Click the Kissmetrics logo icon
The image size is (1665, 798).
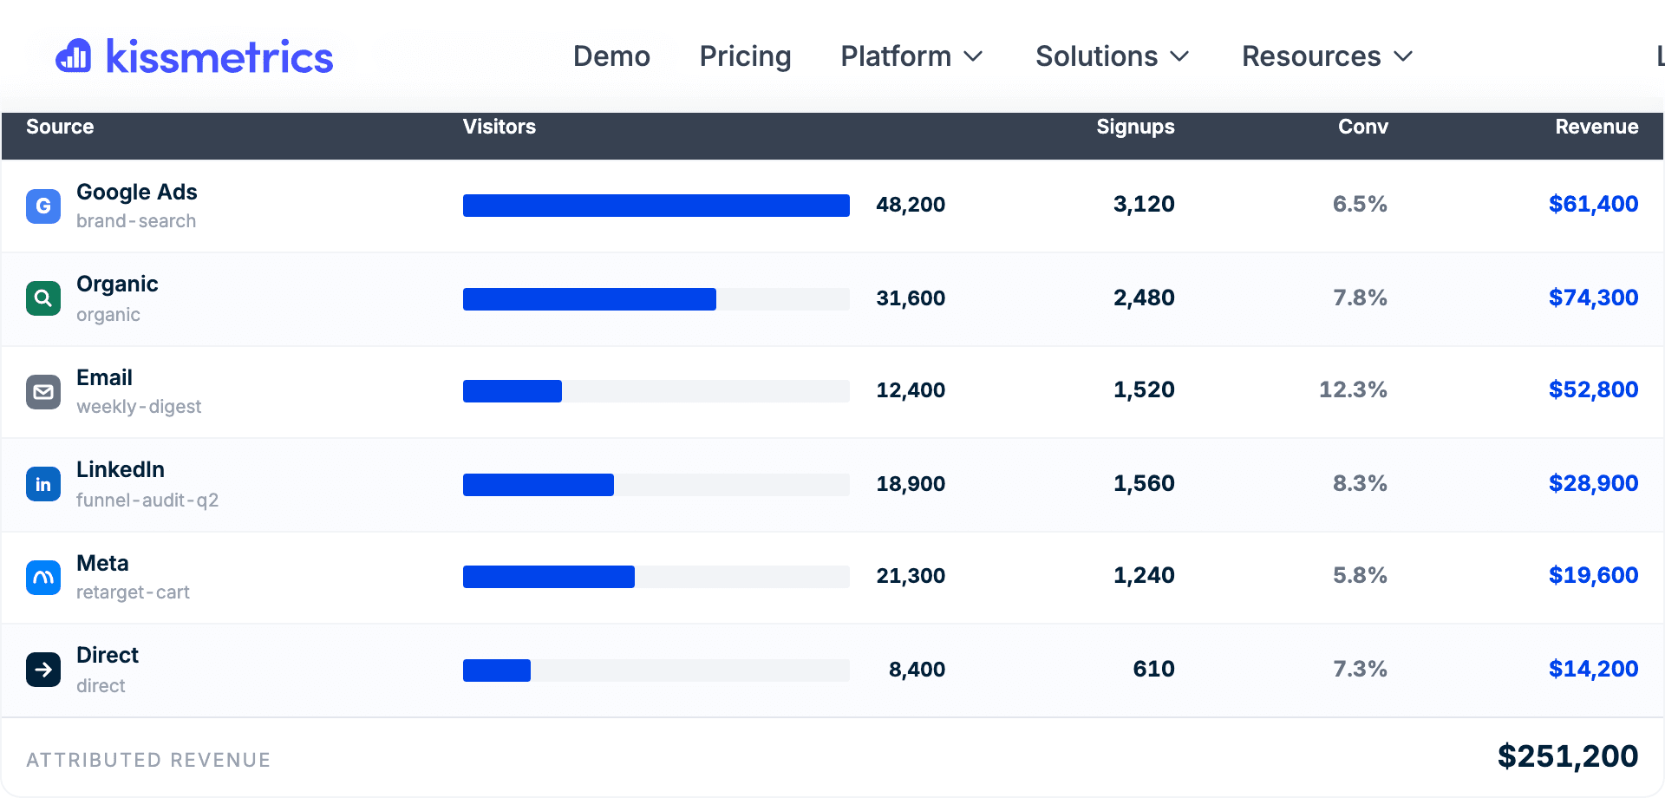click(x=74, y=56)
